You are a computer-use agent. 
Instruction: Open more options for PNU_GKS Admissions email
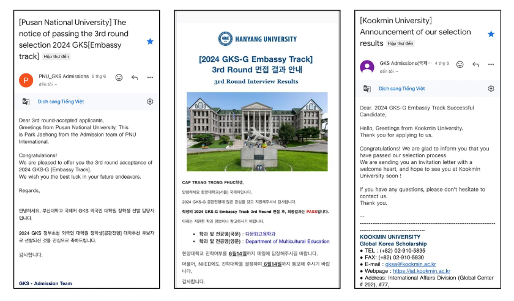150,77
